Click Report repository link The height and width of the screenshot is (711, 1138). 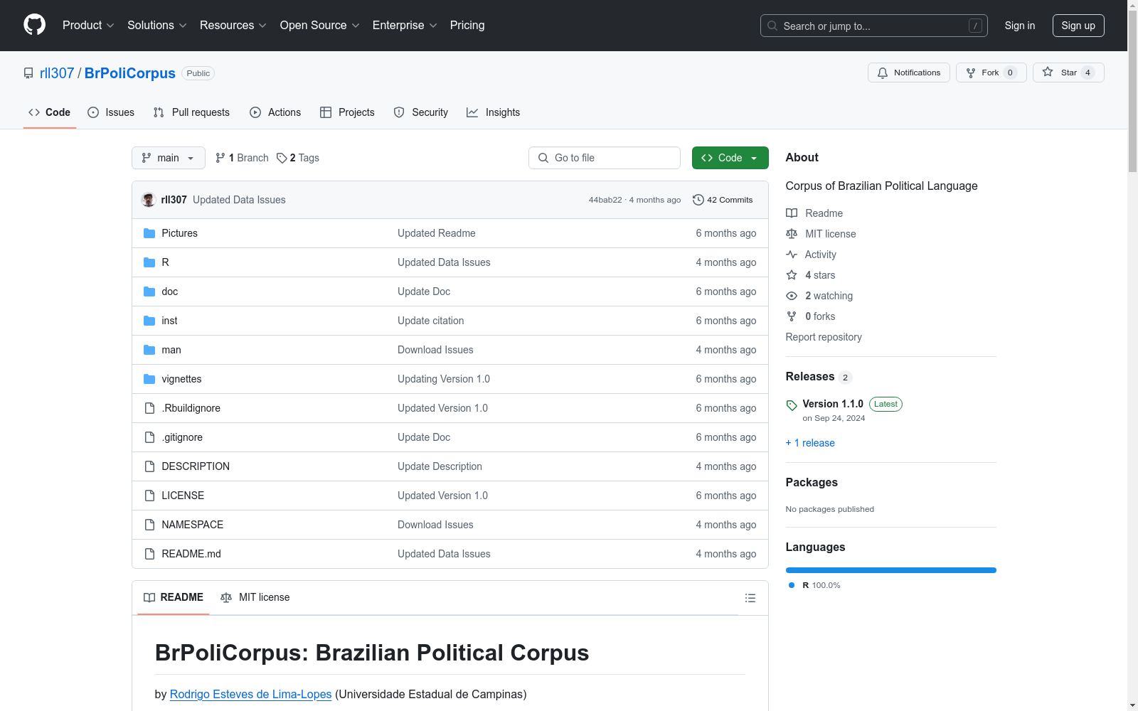[x=824, y=337]
